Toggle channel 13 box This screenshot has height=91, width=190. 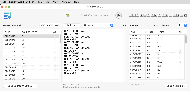pos(174,15)
